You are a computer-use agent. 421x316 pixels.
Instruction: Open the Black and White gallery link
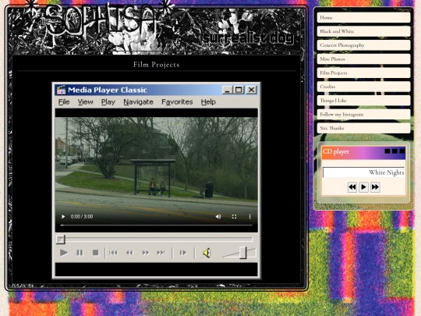pos(363,31)
